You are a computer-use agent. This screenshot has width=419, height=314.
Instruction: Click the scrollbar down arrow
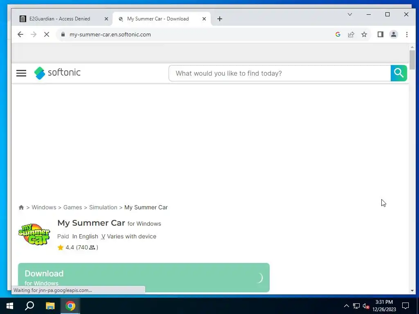tap(412, 291)
